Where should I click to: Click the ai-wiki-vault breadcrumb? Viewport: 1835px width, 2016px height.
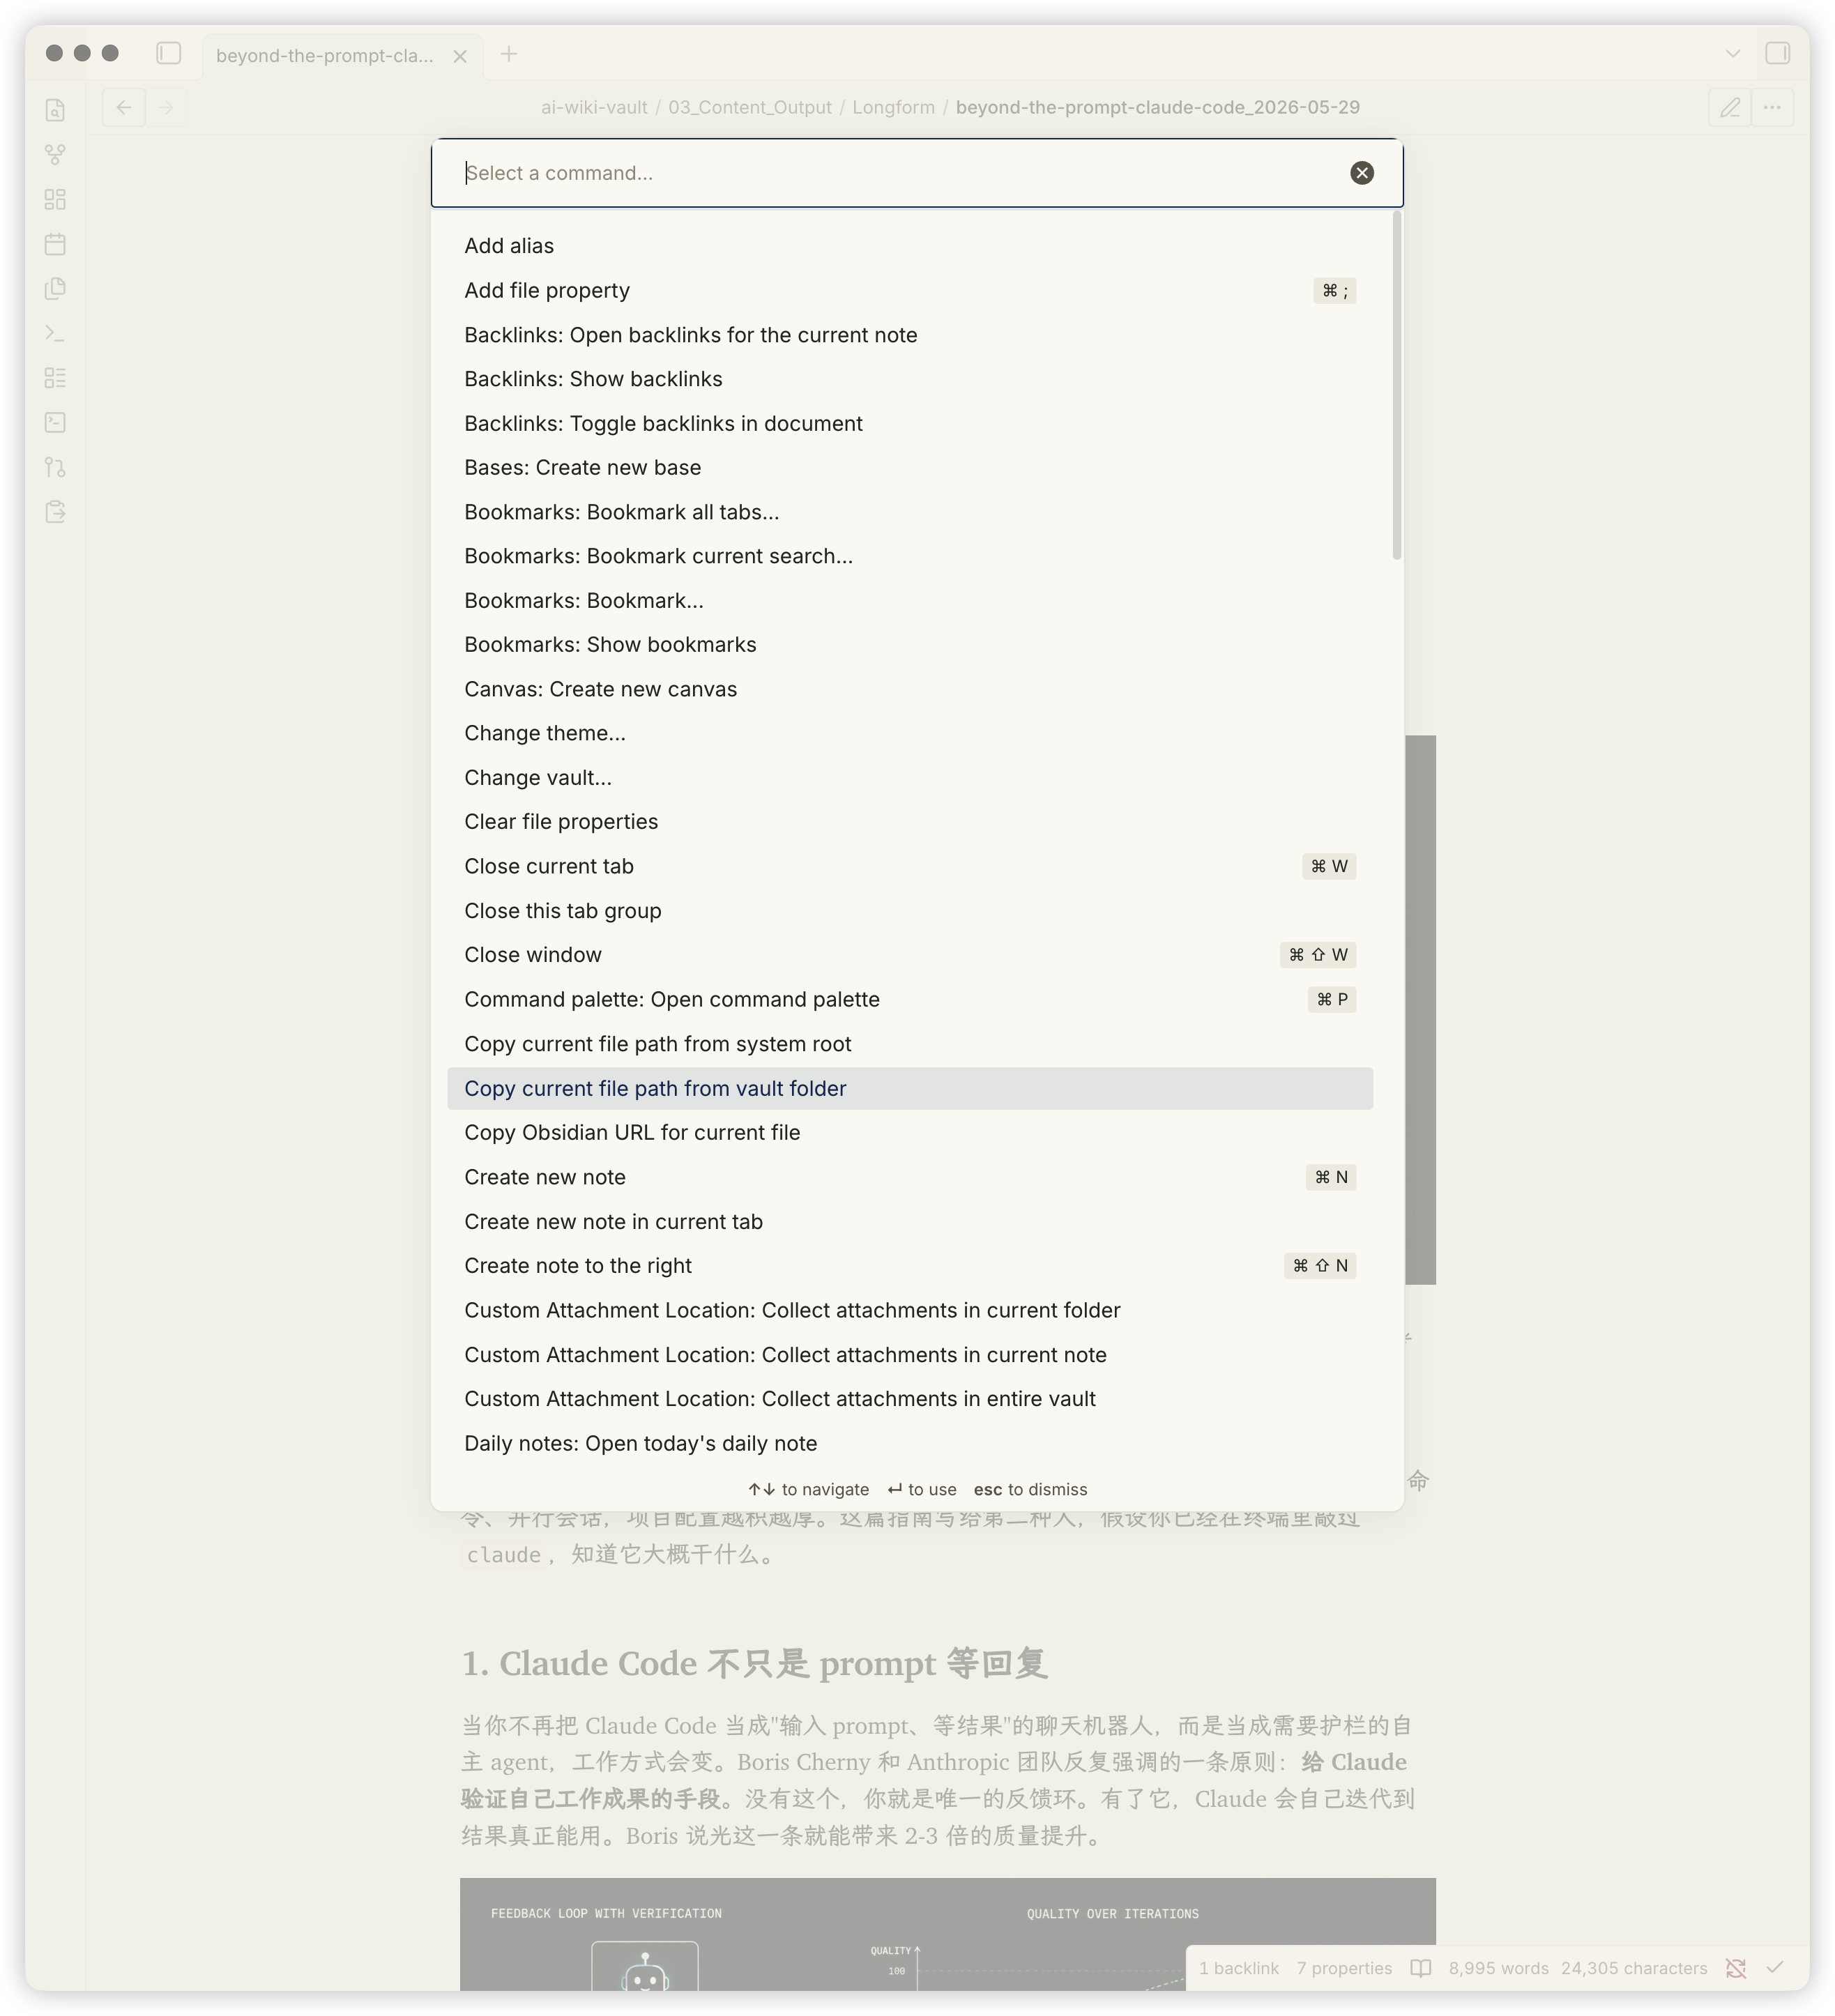594,107
